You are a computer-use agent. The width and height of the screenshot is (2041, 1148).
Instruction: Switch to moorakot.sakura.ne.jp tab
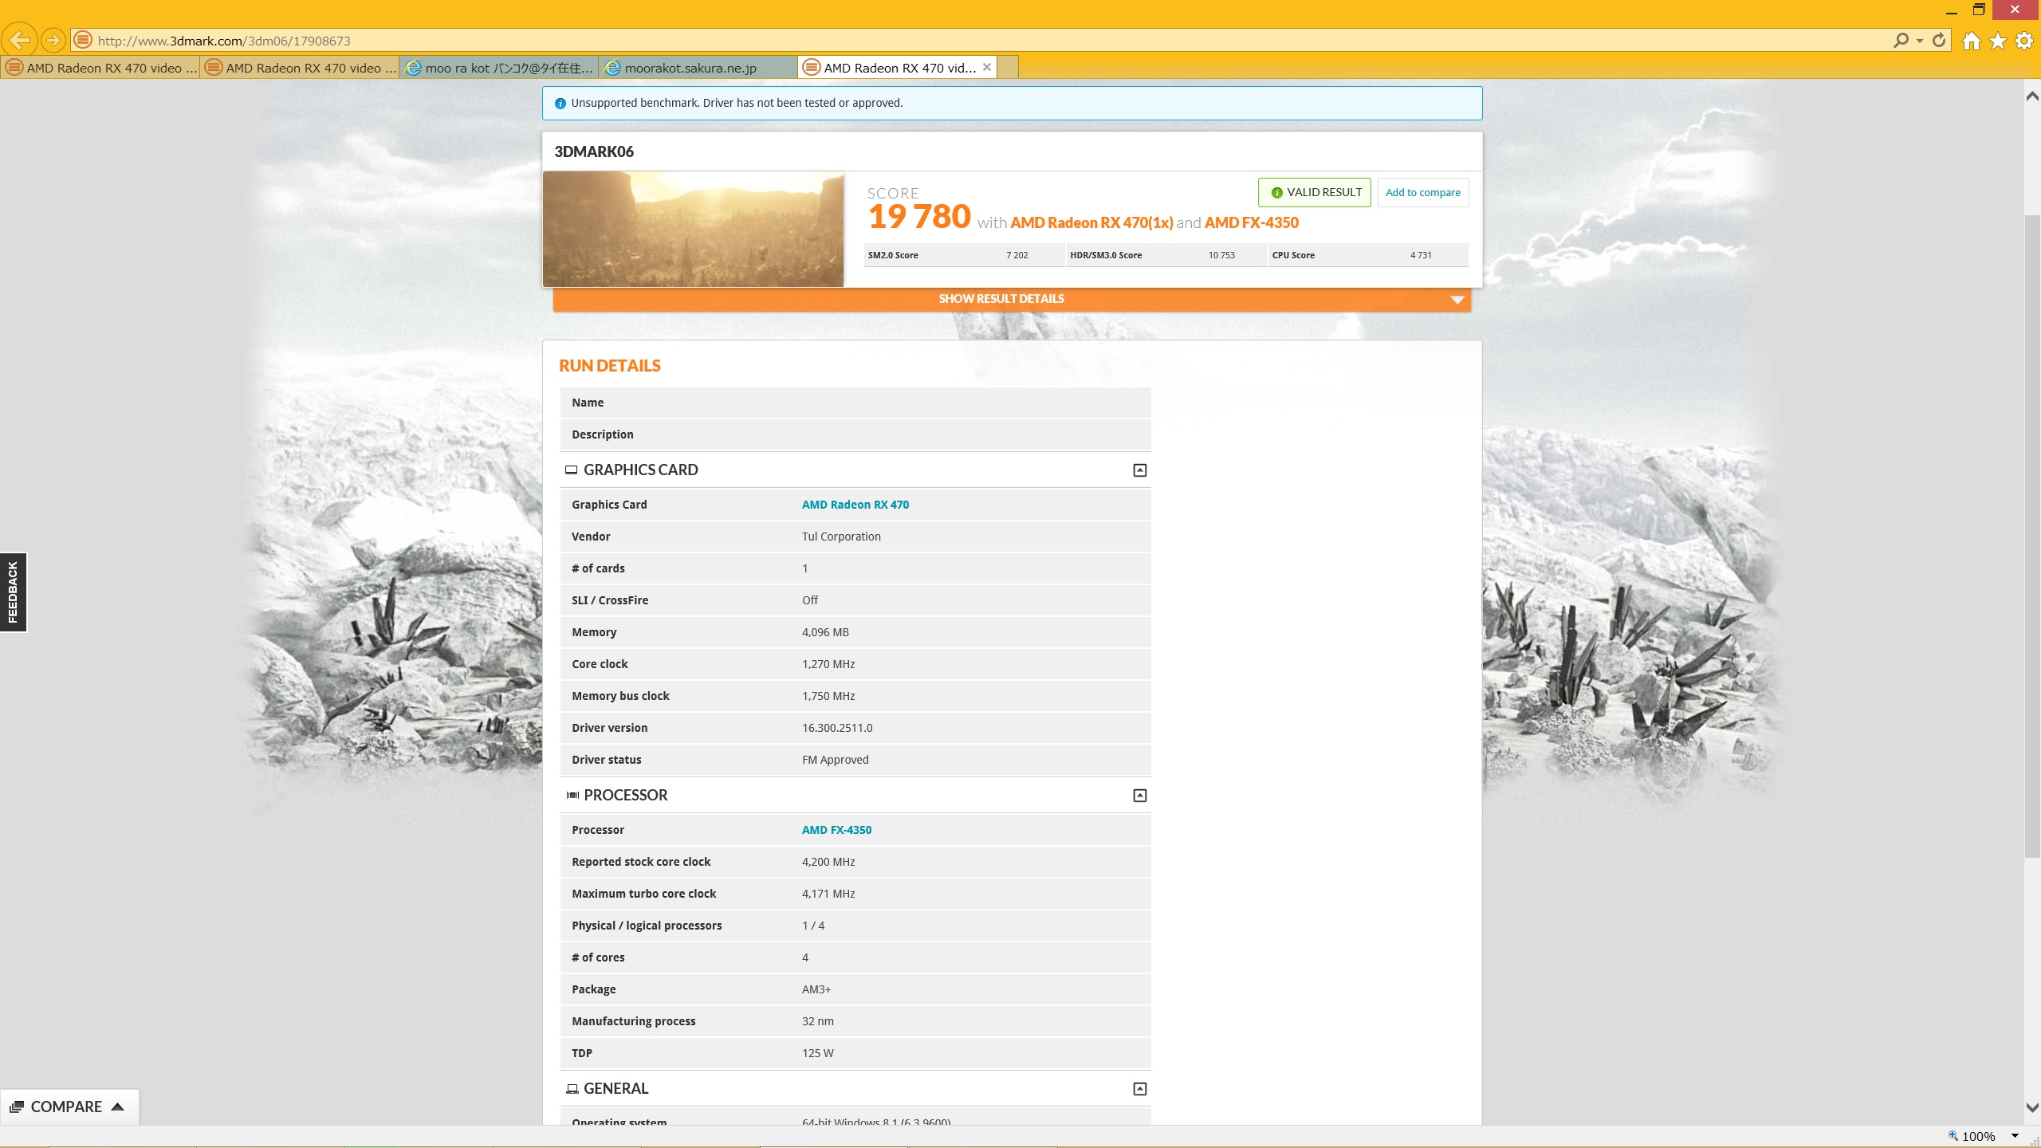(698, 68)
